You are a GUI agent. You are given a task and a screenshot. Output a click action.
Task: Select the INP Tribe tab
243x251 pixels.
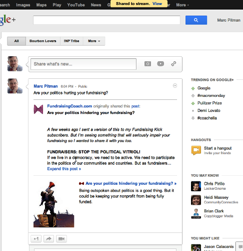tap(71, 41)
